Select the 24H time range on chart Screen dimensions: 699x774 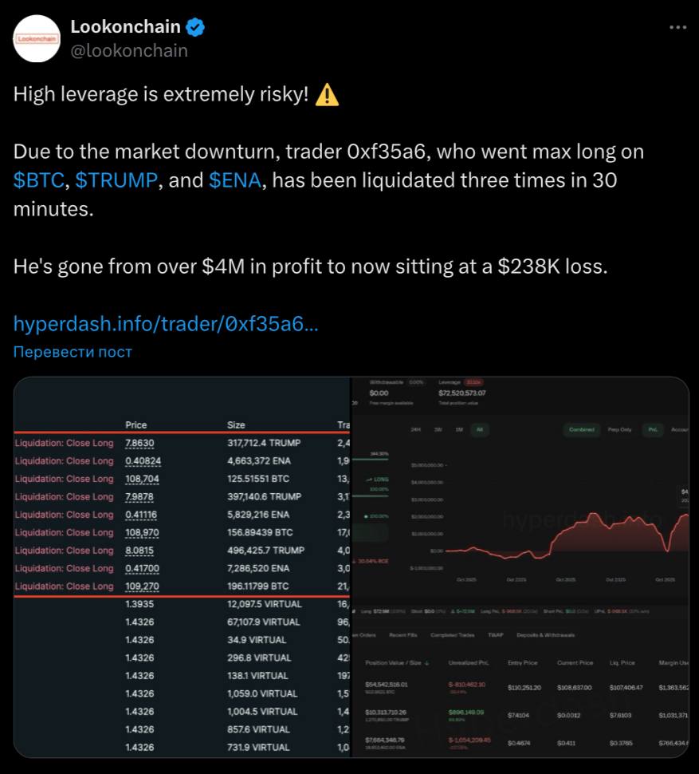coord(415,429)
